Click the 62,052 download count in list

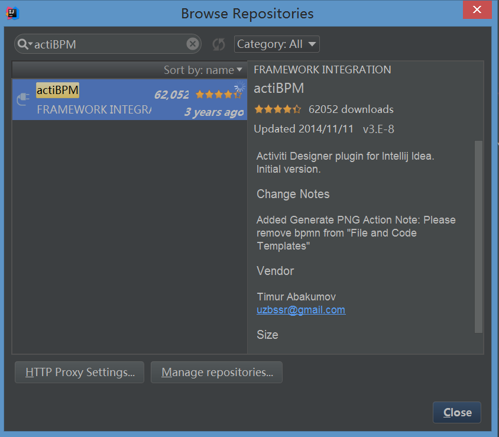[x=171, y=95]
